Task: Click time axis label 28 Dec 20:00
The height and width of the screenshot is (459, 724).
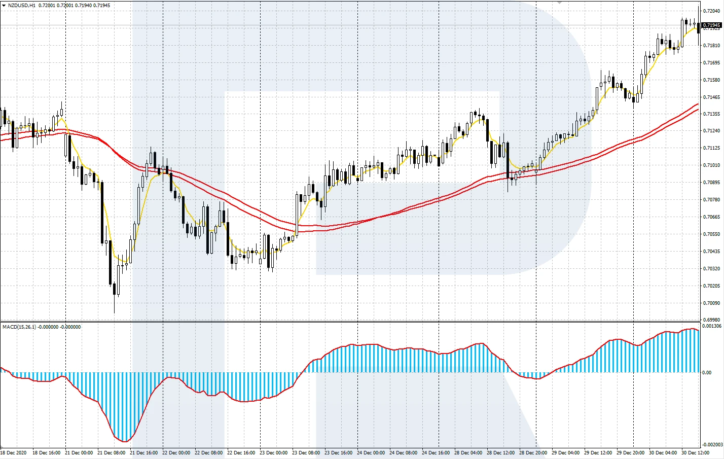Action: point(533,452)
